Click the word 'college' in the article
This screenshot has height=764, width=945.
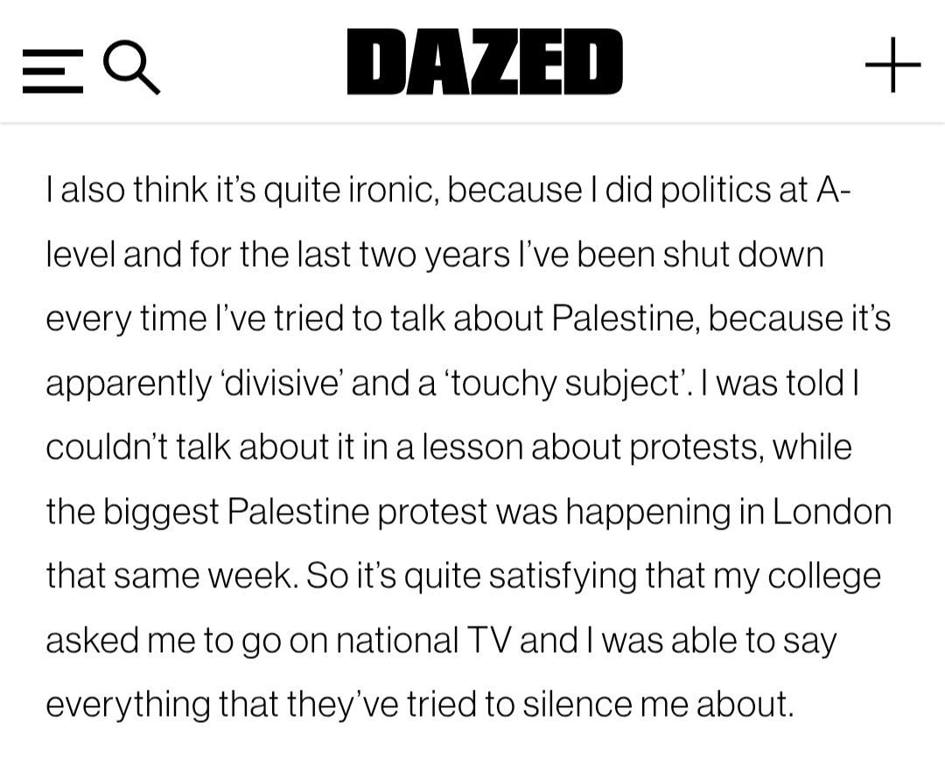click(824, 577)
